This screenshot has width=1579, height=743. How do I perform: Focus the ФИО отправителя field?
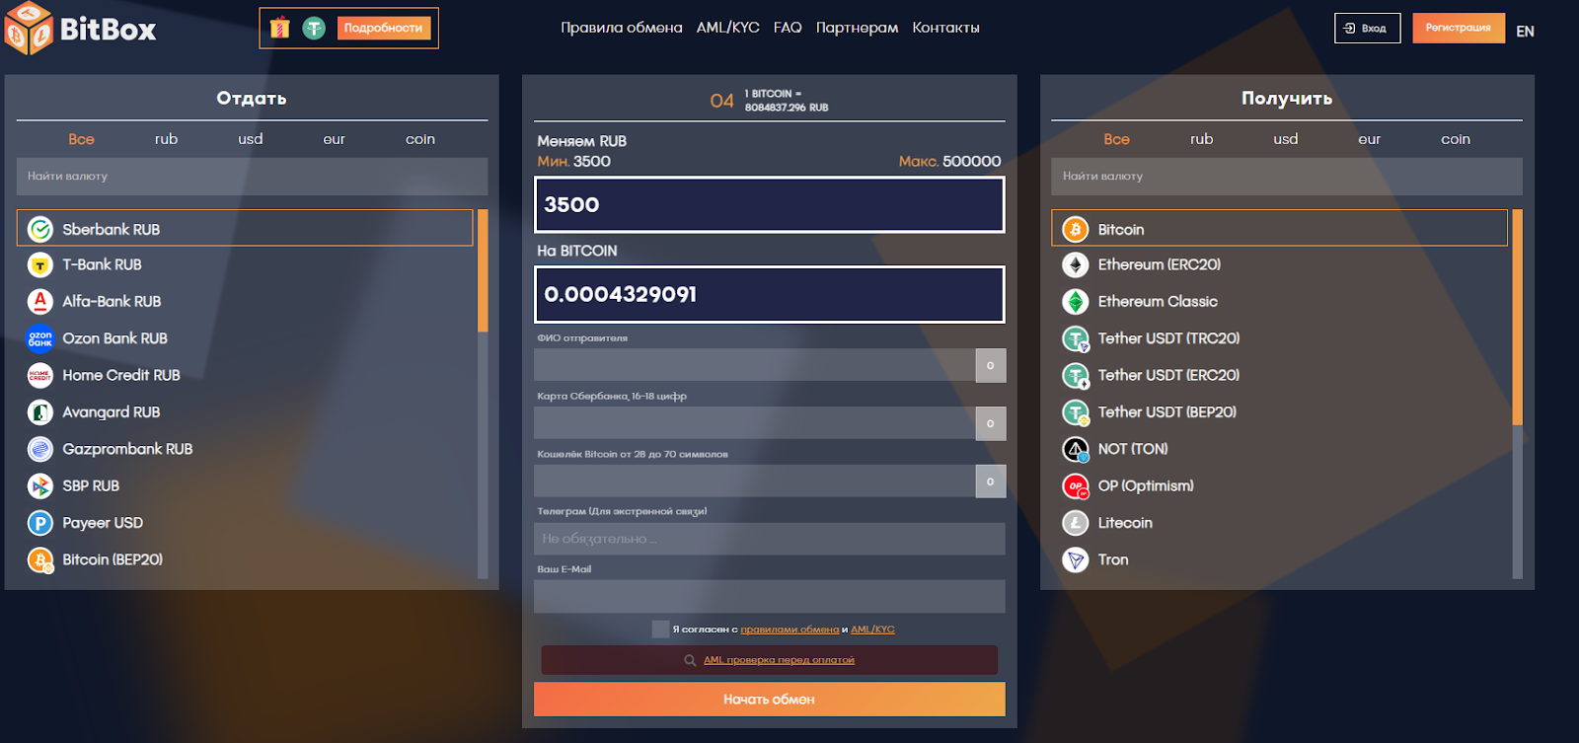point(755,365)
